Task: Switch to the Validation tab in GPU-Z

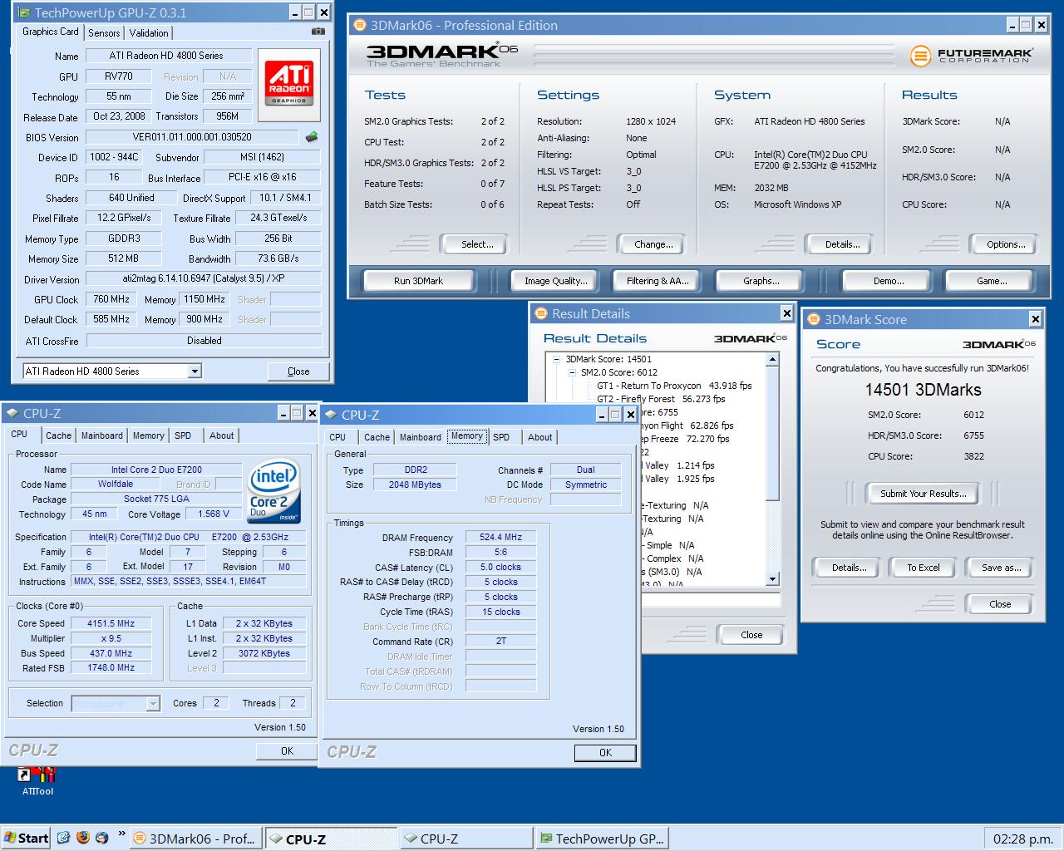Action: click(x=149, y=32)
